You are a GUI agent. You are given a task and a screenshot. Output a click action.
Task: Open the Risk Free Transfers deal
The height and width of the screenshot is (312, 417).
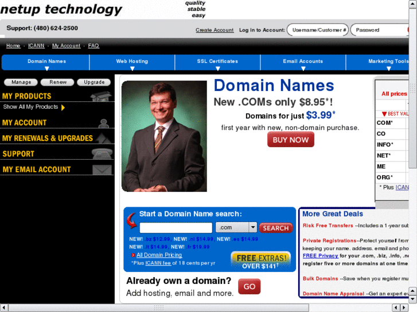(328, 226)
